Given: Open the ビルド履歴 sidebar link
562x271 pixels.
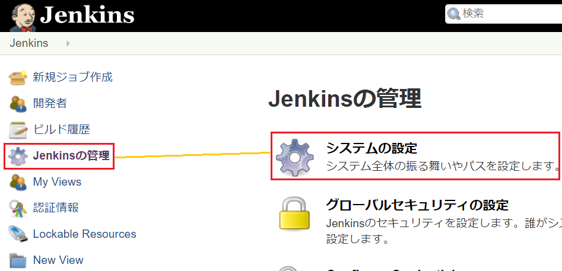Looking at the screenshot, I should pyautogui.click(x=61, y=129).
